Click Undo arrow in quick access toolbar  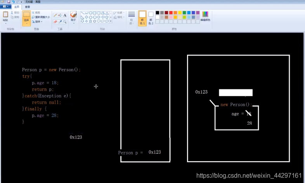pos(13,2)
